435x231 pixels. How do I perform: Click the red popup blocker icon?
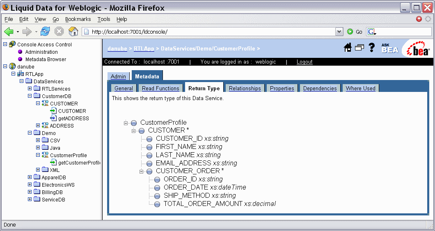[x=419, y=19]
